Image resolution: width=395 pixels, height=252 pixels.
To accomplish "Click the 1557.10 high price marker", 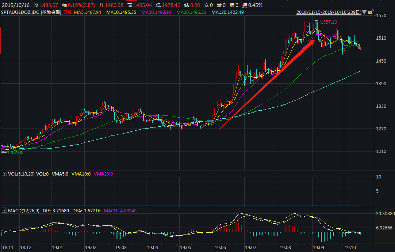I will 329,22.
